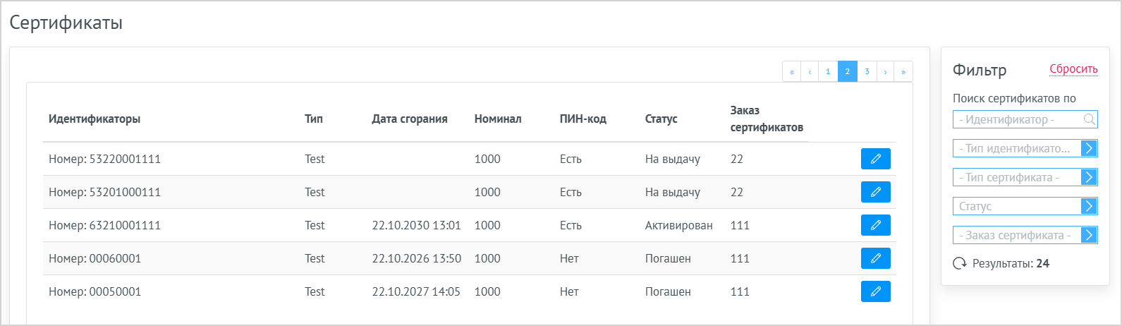This screenshot has height=326, width=1122.
Task: Edit certificate number 00060001
Action: [875, 258]
